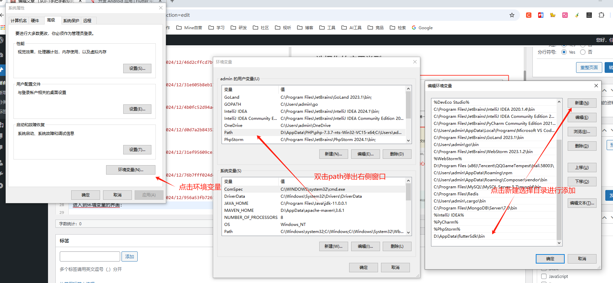Image resolution: width=613 pixels, height=283 pixels.
Task: Click 浏览(B)... to browse for a directory
Action: 582,132
